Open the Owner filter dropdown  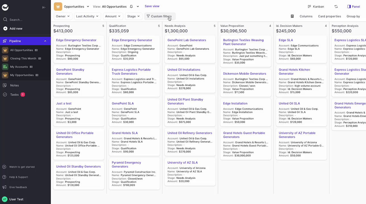point(63,16)
